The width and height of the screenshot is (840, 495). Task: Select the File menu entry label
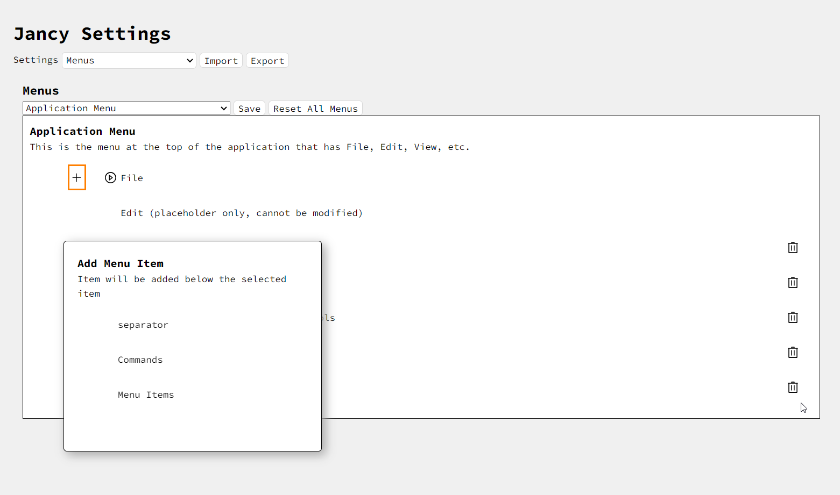click(132, 178)
